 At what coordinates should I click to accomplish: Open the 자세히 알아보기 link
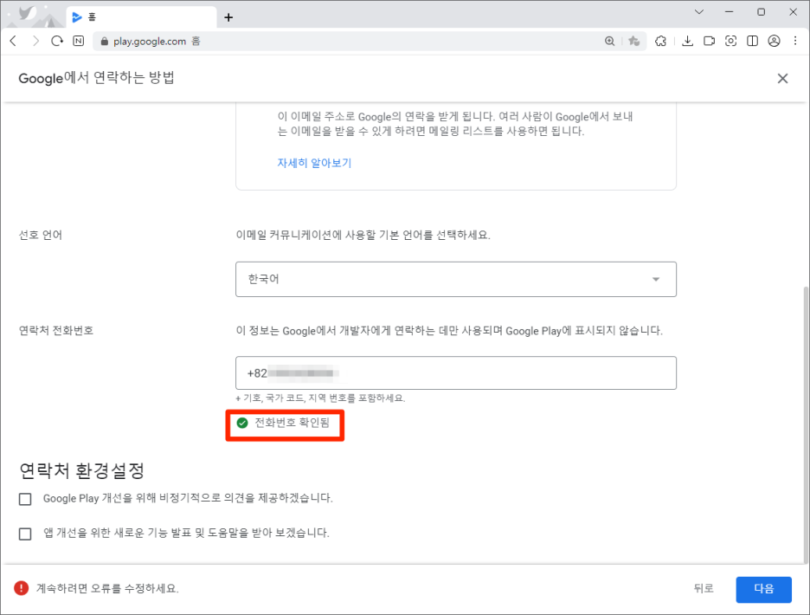314,163
